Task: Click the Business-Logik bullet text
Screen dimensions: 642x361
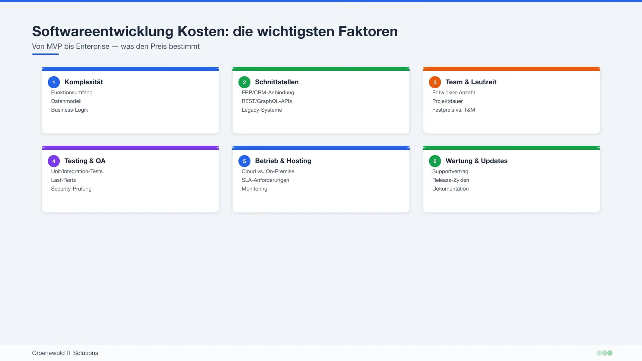Action: tap(70, 110)
